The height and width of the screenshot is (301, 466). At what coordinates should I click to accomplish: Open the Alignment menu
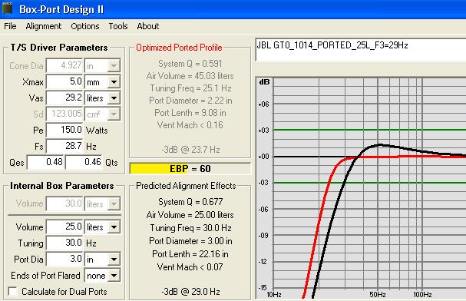coord(44,26)
